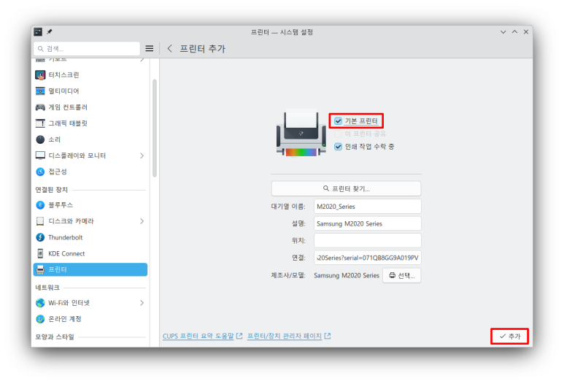Screen dimensions: 564x384
Task: Click the 모양과 스타일 section header
Action: [x=55, y=337]
